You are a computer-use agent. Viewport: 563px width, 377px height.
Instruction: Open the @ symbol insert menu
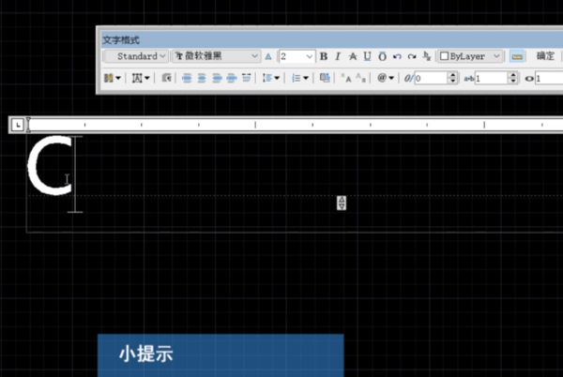[386, 79]
